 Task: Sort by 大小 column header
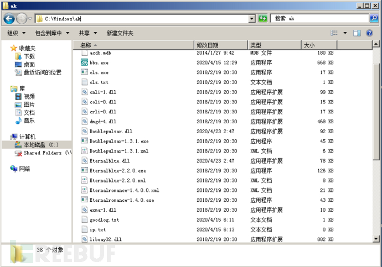tap(319, 45)
